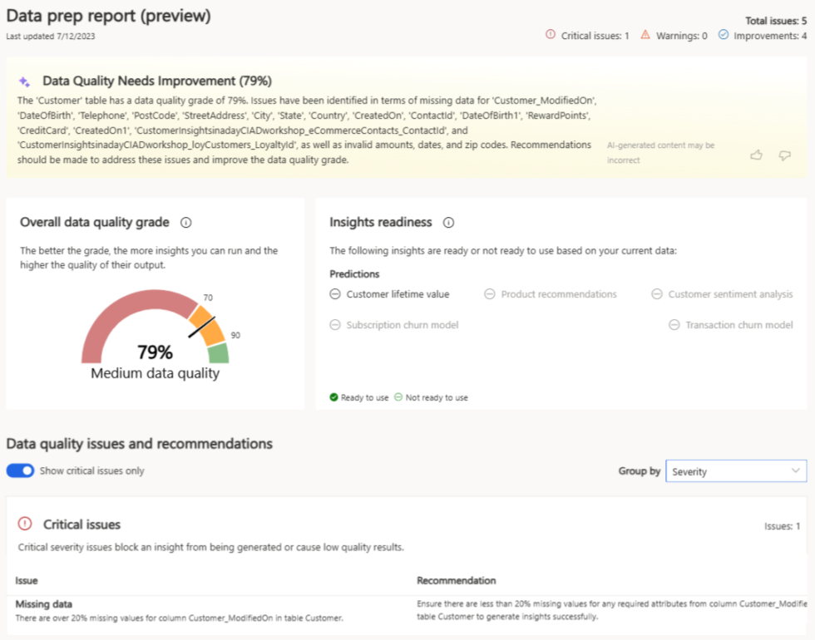Give thumbs down on AI-generated summary
This screenshot has width=815, height=640.
[784, 155]
